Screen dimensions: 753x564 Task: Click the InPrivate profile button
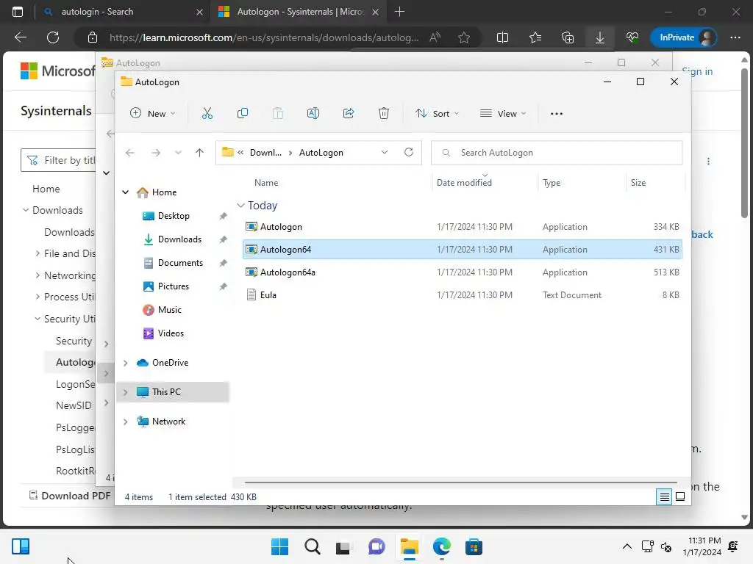pos(683,37)
